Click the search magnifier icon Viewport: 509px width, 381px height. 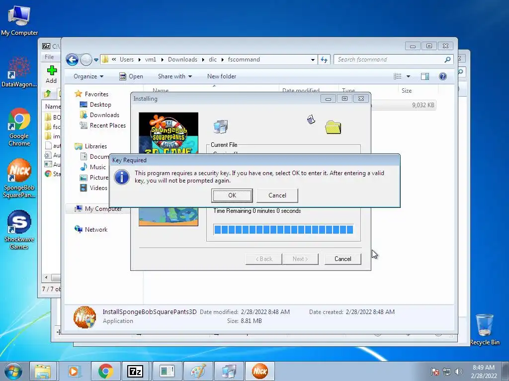point(448,60)
